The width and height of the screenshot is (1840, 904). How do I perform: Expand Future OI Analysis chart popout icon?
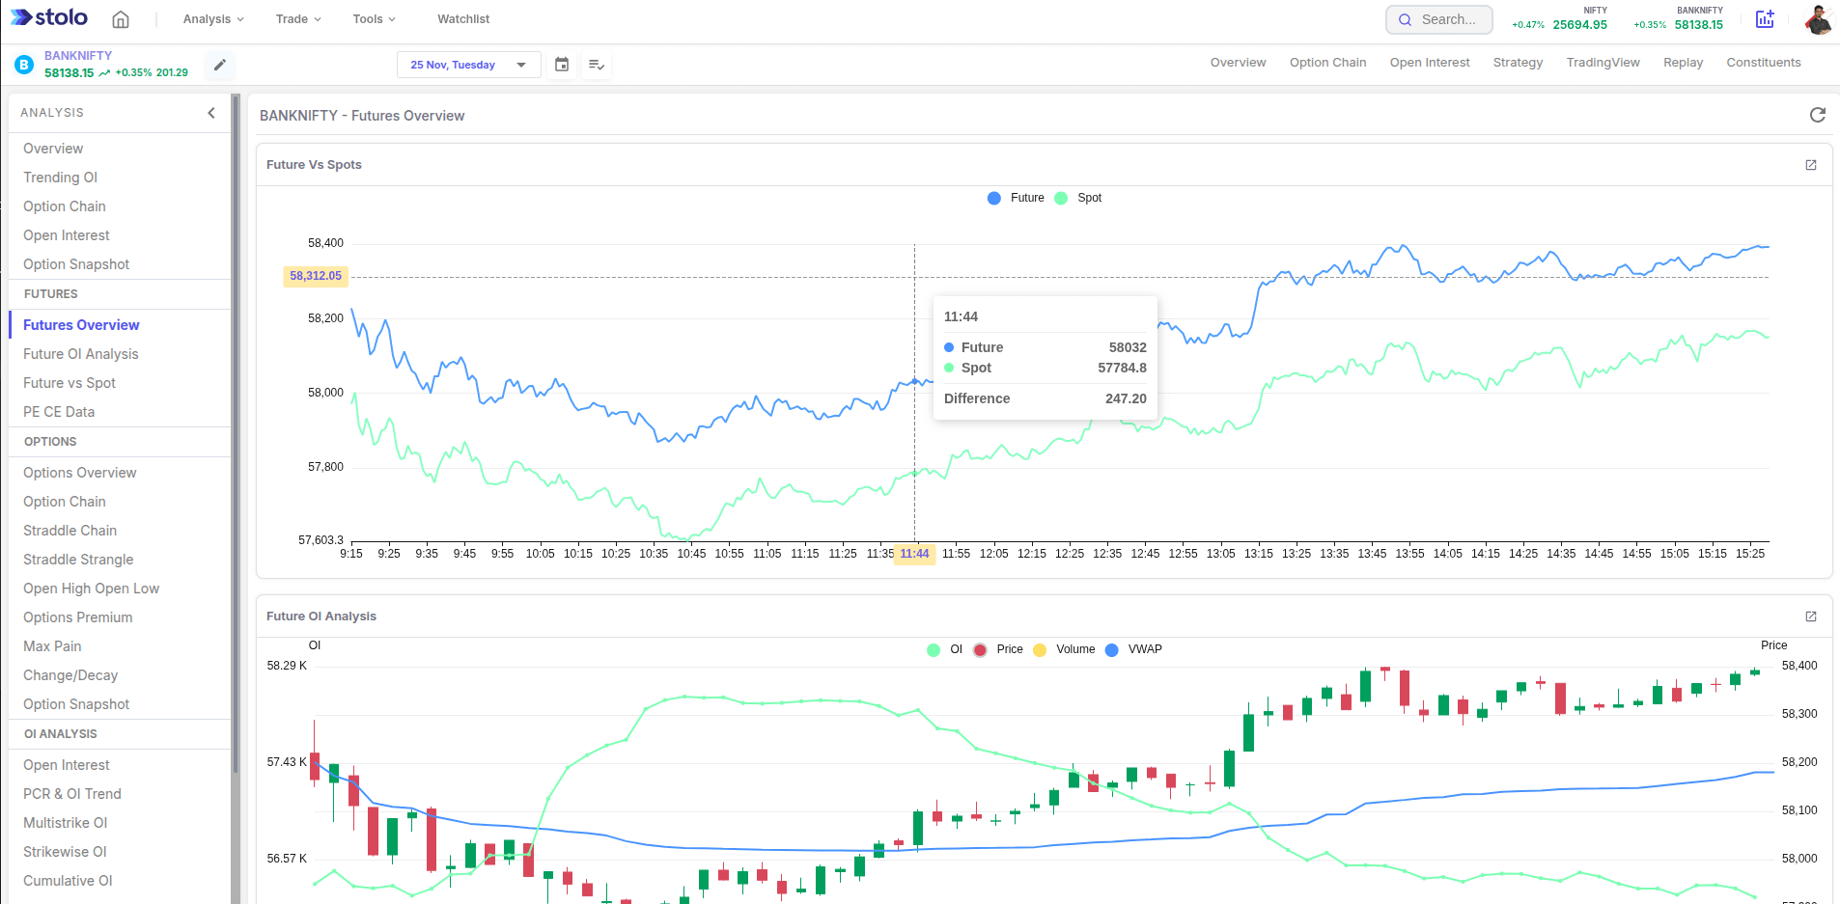(x=1811, y=616)
